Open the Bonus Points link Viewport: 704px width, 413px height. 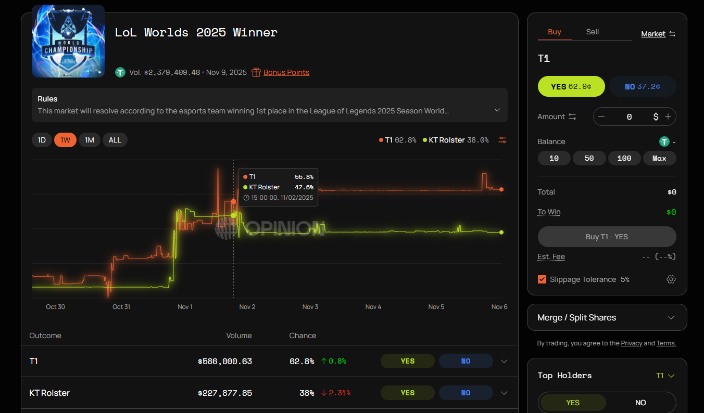[286, 72]
